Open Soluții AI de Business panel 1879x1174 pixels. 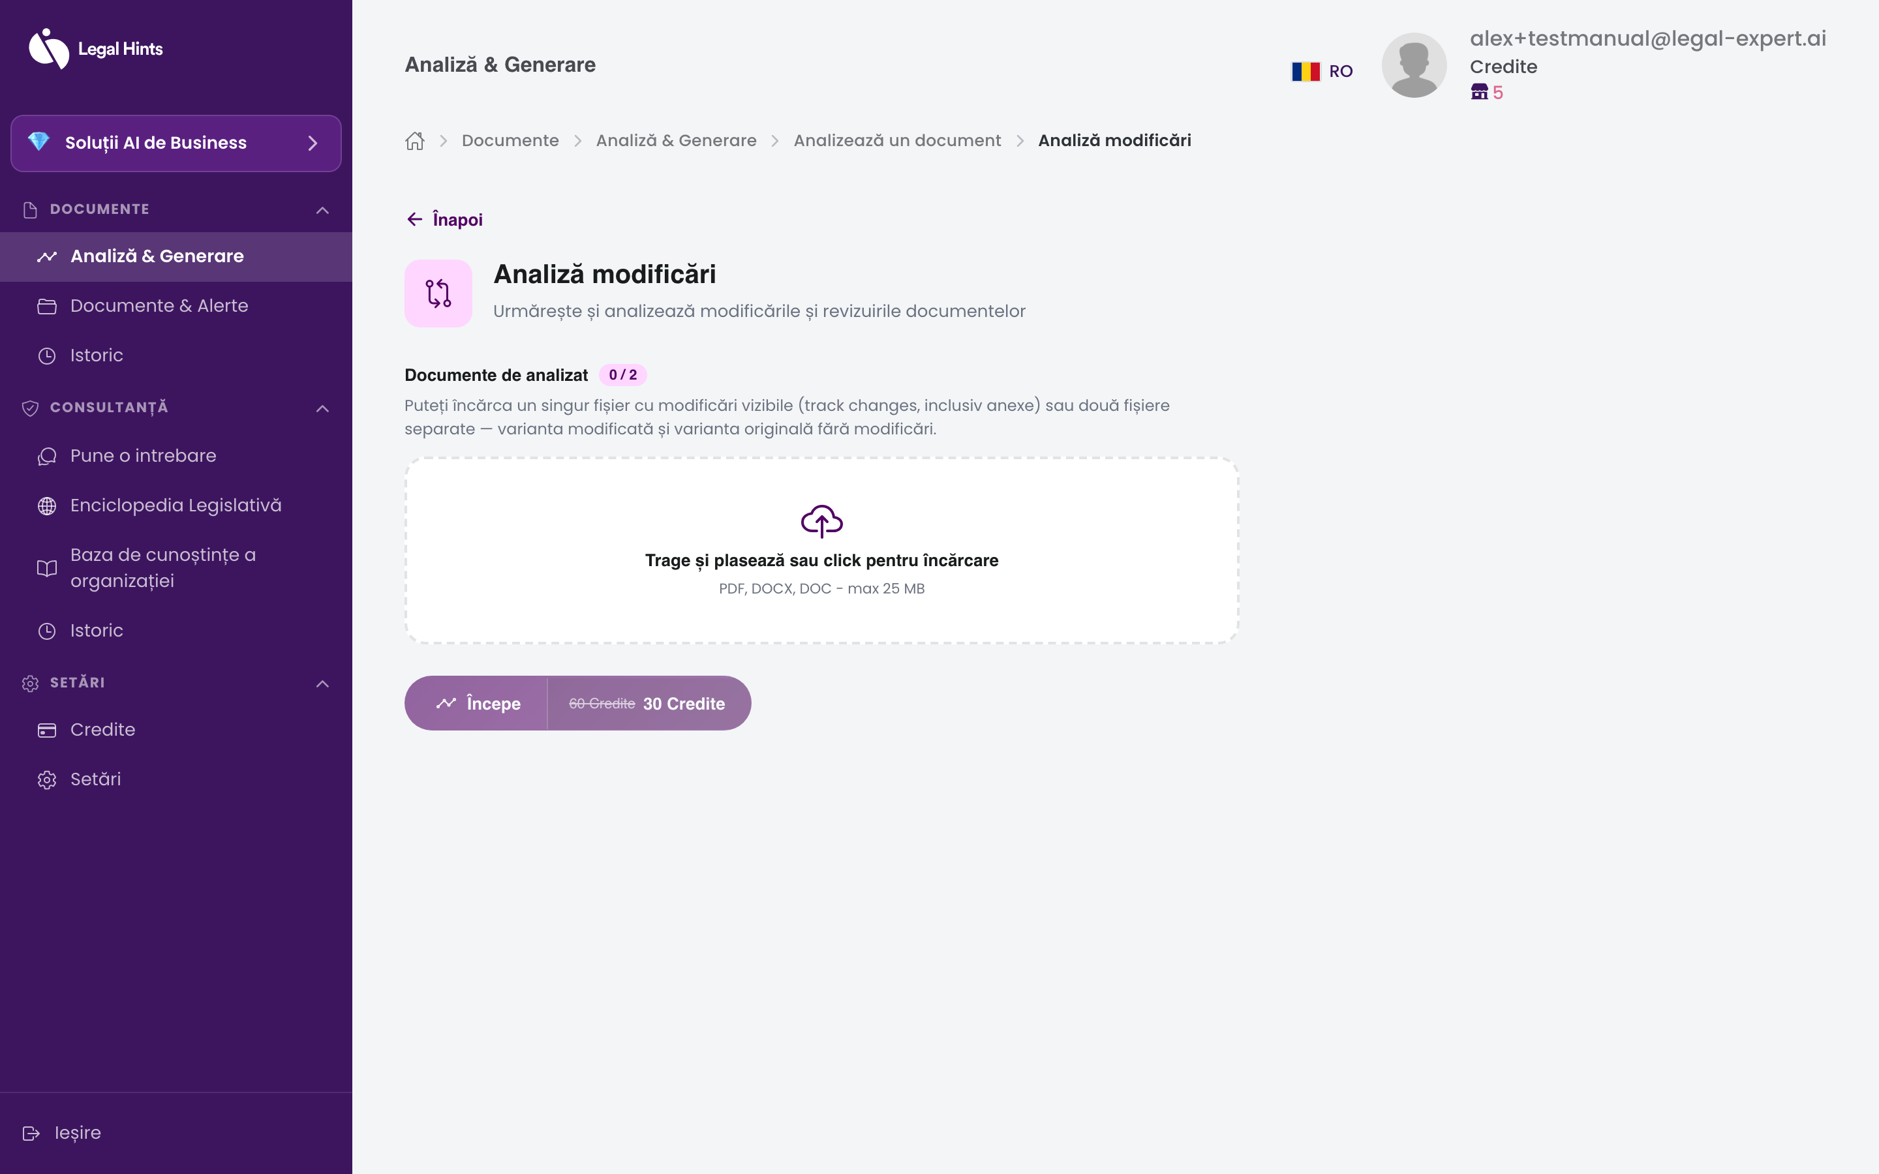(x=176, y=143)
